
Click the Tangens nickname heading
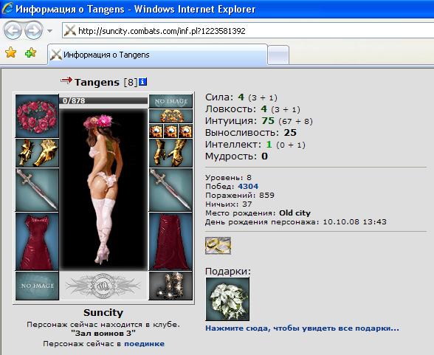(x=97, y=82)
